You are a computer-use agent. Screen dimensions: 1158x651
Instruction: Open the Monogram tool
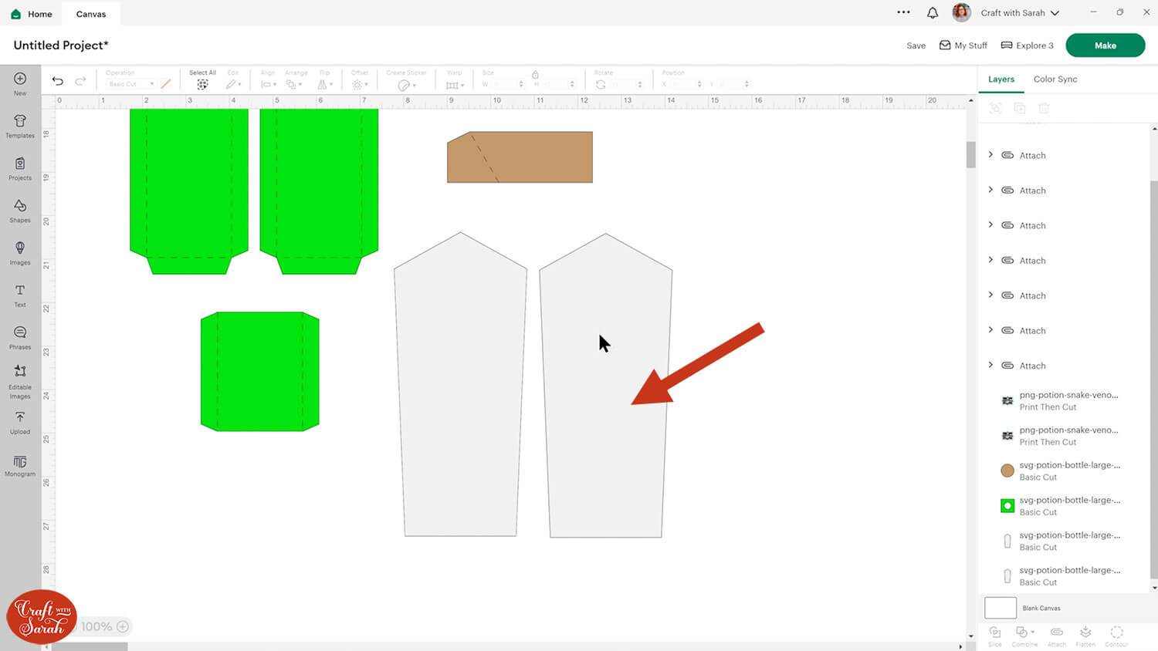(x=20, y=466)
